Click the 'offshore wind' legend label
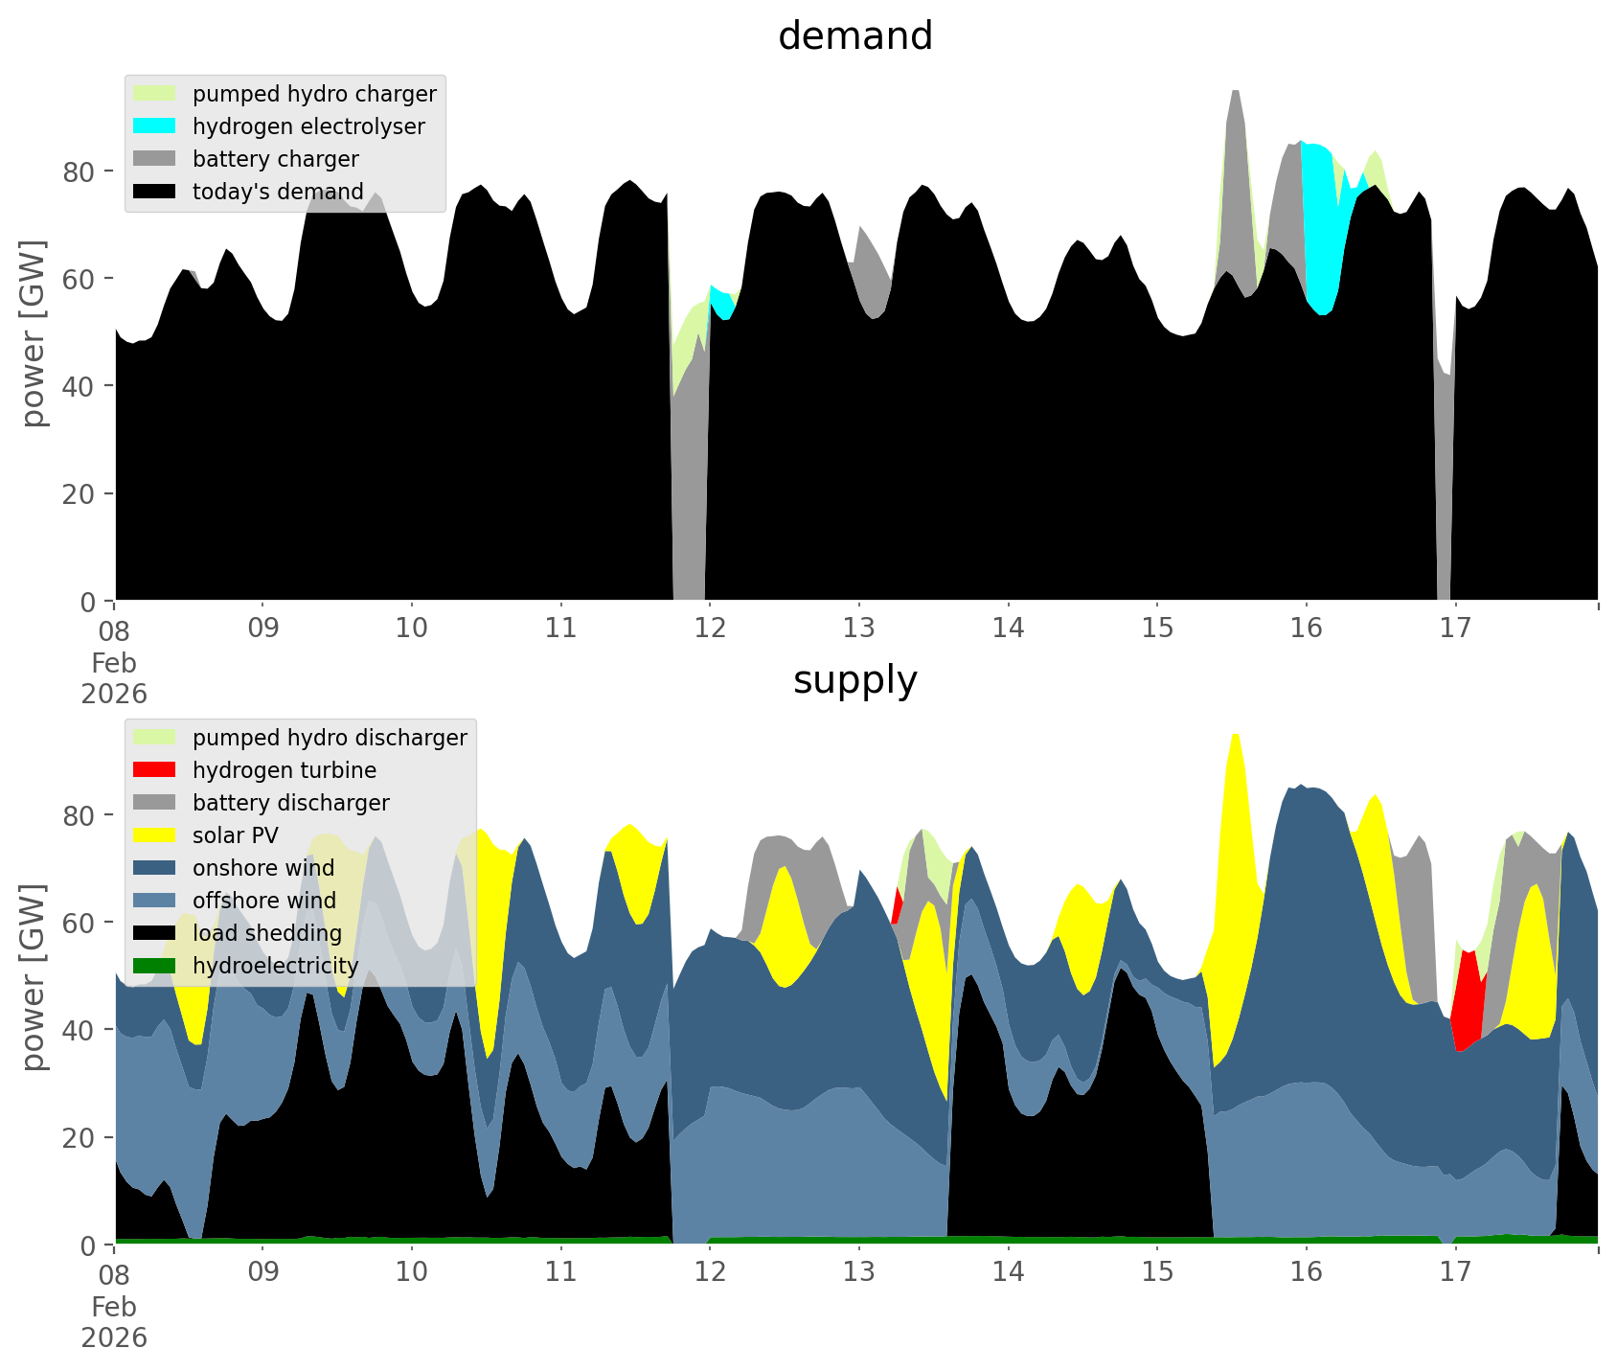1617x1371 pixels. [x=263, y=901]
